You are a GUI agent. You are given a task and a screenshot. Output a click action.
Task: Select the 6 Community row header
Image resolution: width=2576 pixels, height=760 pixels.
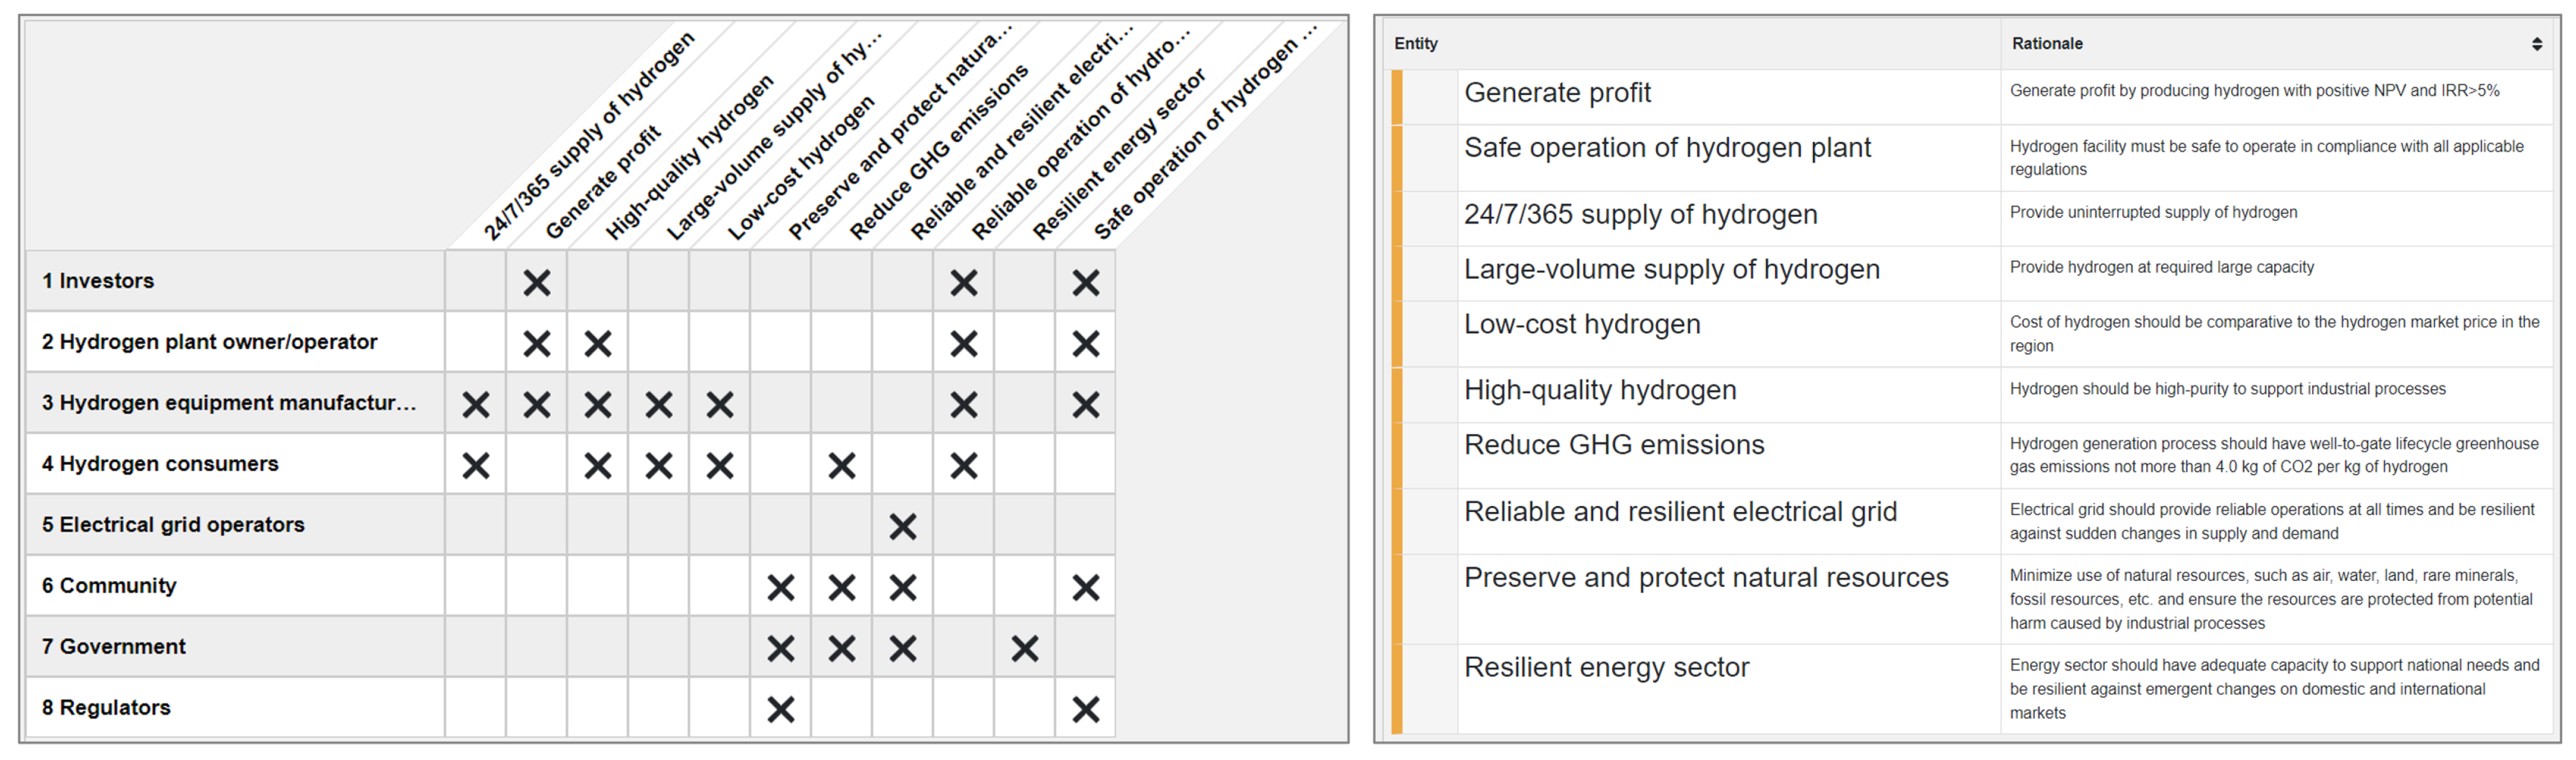(109, 586)
